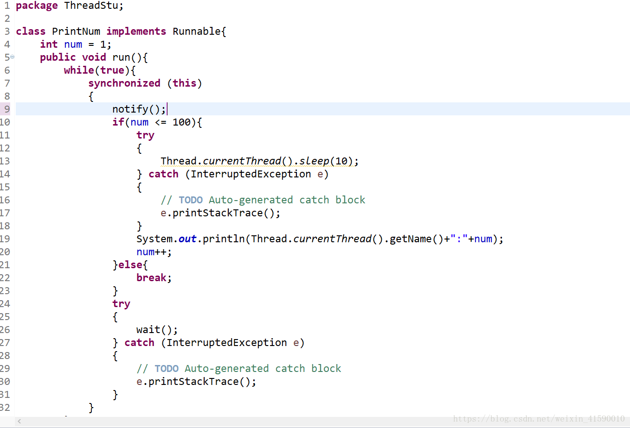630x428 pixels.
Task: Click 'int num = 1;' declaration
Action: (76, 44)
